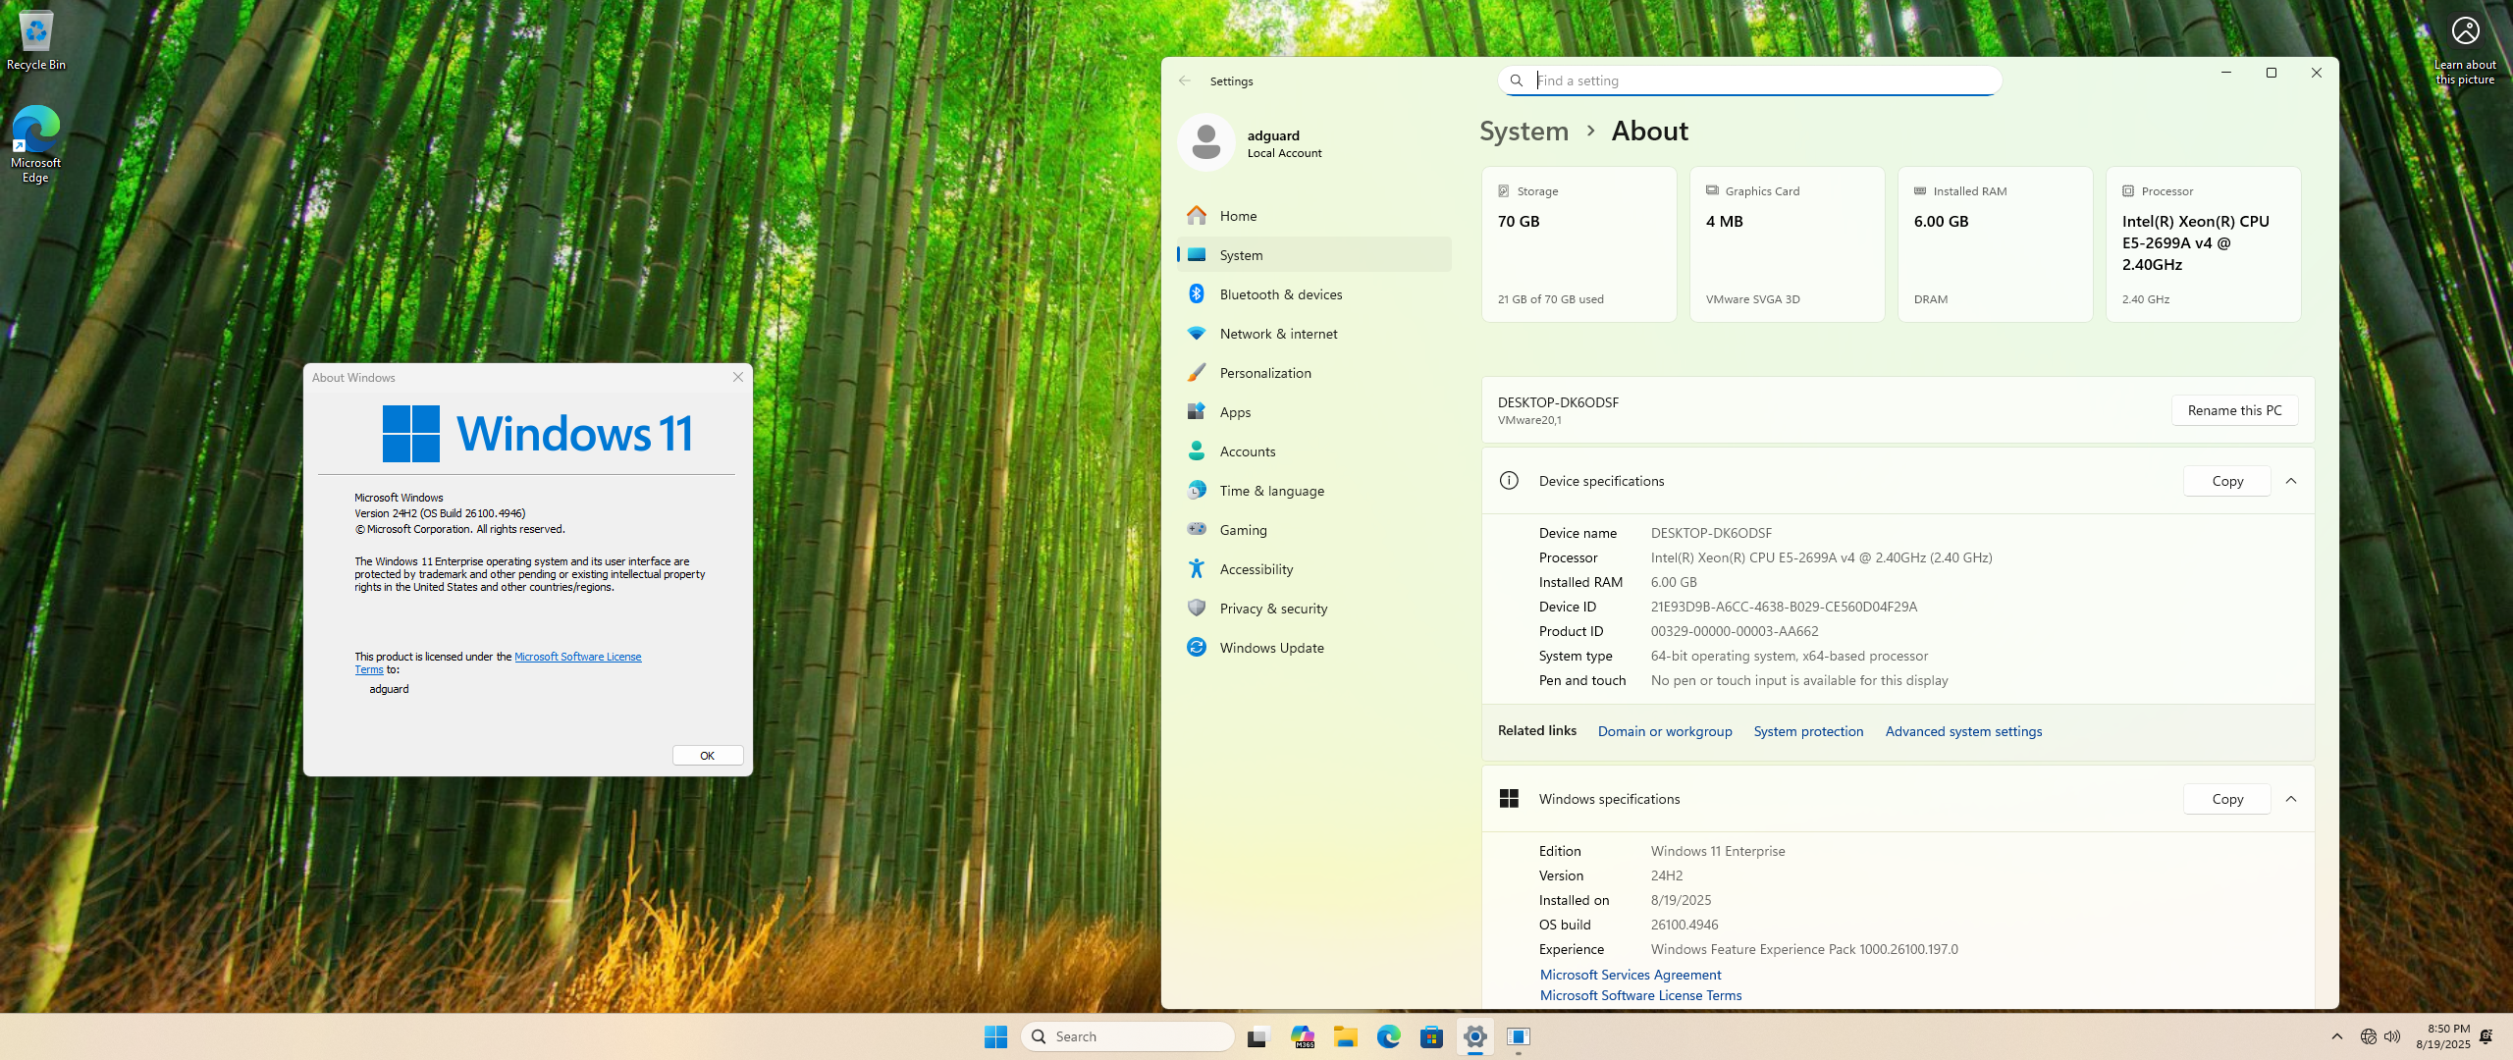
Task: Open Microsoft 365 Copilot taskbar icon
Action: [x=1303, y=1036]
